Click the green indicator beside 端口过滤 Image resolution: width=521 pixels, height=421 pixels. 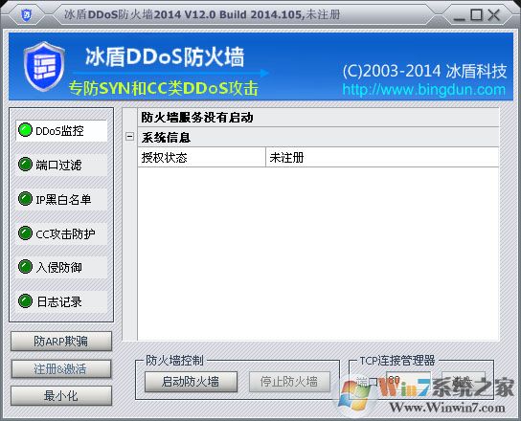coord(25,165)
